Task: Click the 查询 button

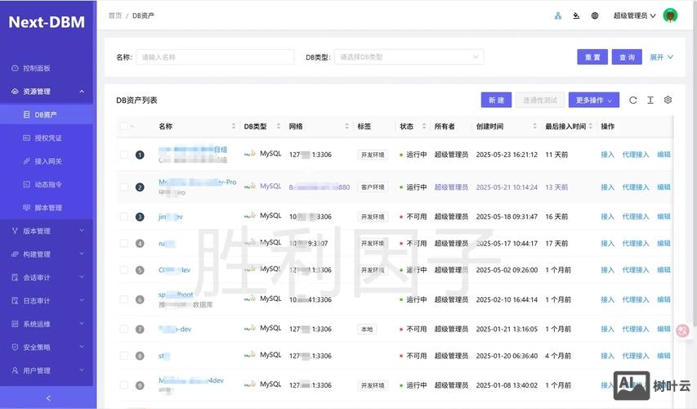Action: (627, 57)
